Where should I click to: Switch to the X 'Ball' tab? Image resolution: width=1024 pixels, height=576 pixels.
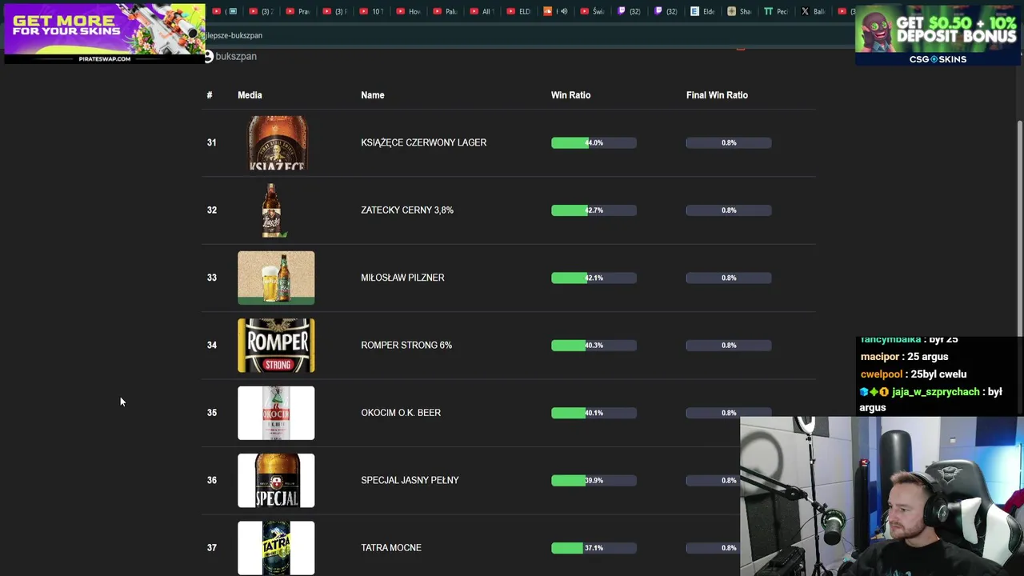[x=812, y=11]
